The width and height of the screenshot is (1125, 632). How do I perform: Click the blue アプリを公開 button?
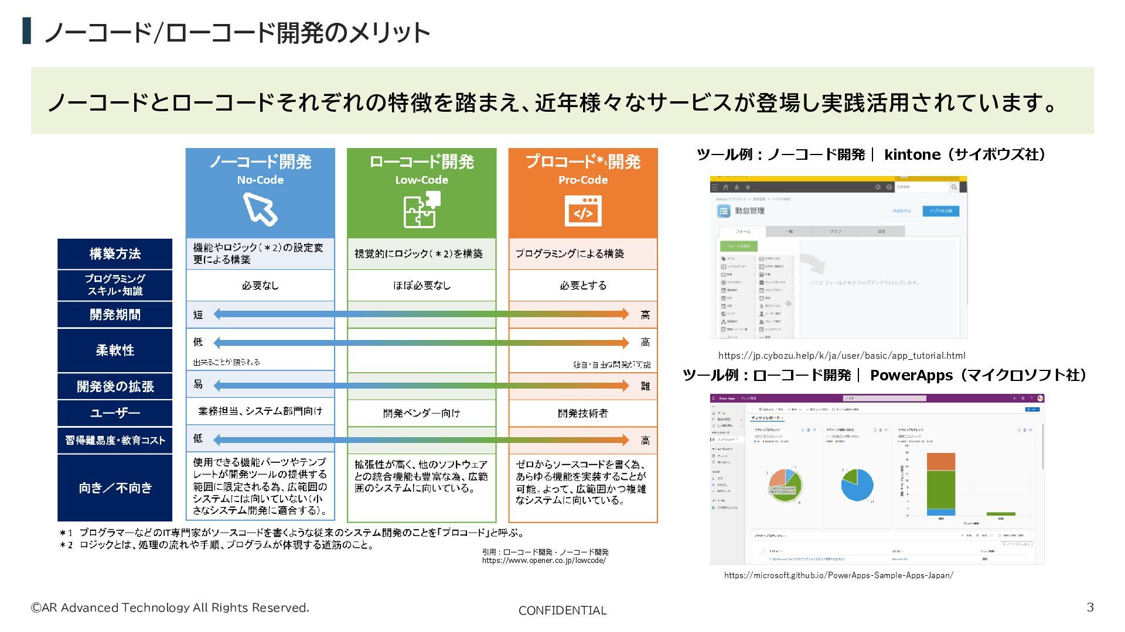click(940, 211)
